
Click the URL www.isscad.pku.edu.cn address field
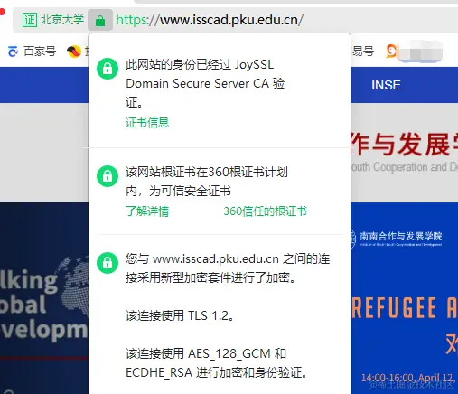coord(210,20)
